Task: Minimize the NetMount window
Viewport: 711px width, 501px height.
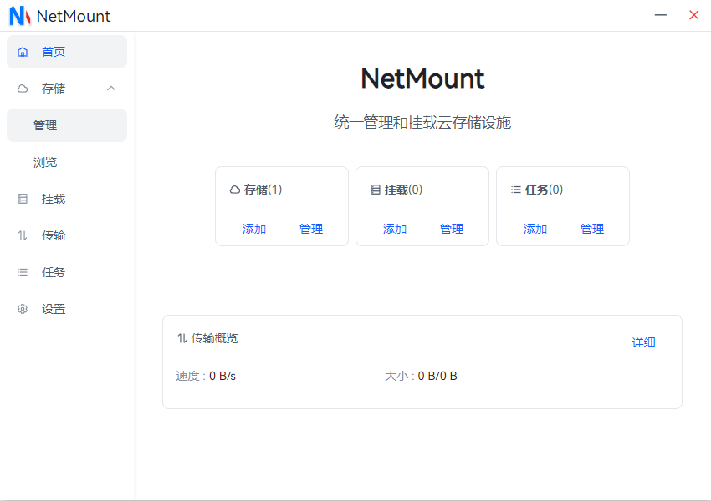Action: click(x=661, y=15)
